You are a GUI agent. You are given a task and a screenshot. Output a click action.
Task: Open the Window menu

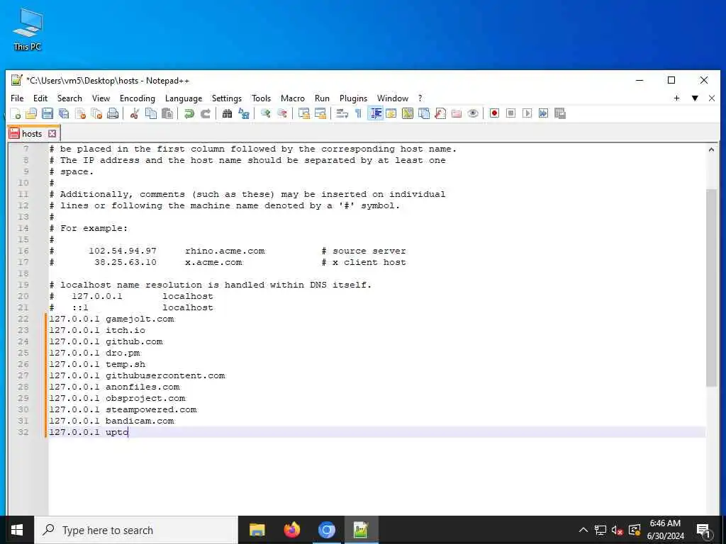click(x=393, y=98)
